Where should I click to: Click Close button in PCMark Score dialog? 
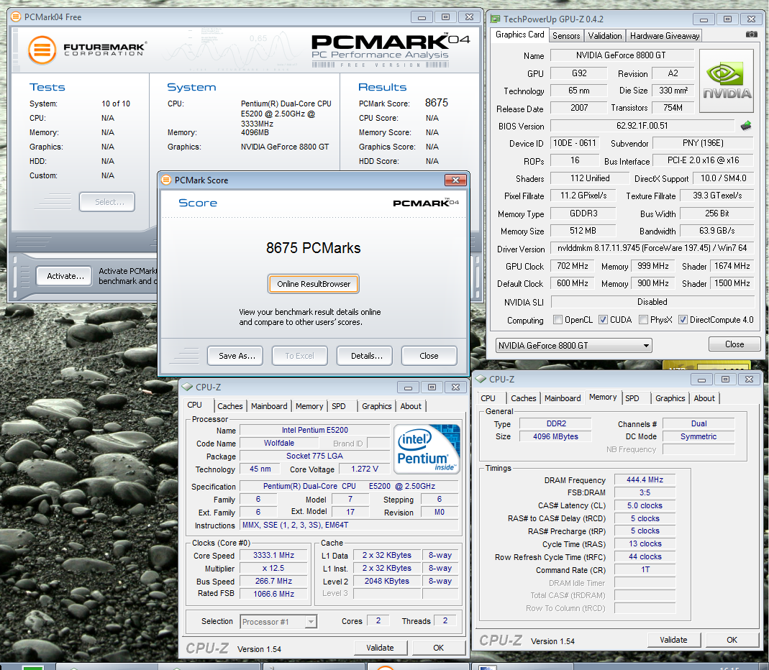coord(429,356)
